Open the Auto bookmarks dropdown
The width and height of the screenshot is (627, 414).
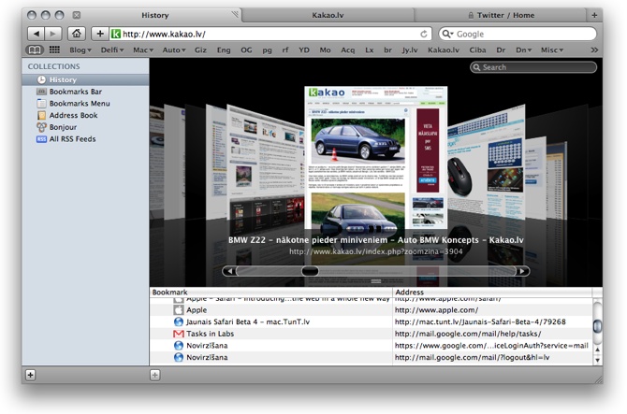click(x=174, y=50)
